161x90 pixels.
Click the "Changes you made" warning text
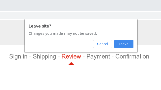(63, 33)
